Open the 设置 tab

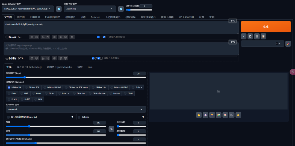pos(202,17)
